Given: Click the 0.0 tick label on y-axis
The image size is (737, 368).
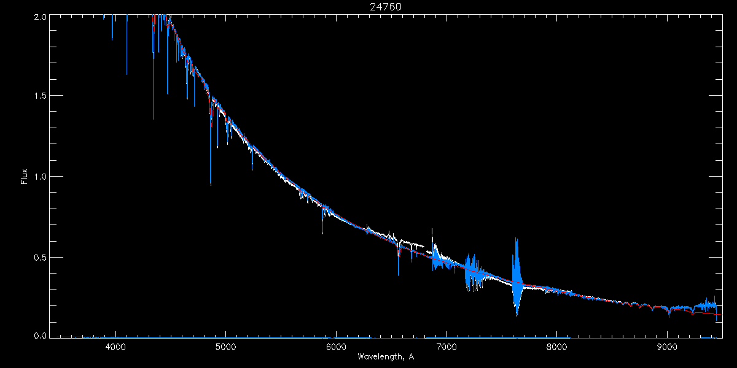Looking at the screenshot, I should pyautogui.click(x=40, y=335).
